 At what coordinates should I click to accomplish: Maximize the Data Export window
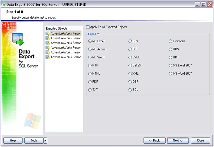click(204, 4)
